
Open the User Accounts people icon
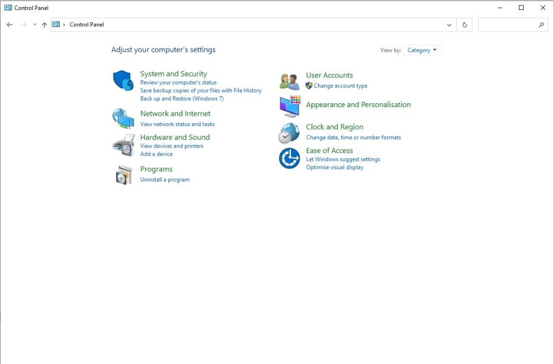[290, 82]
